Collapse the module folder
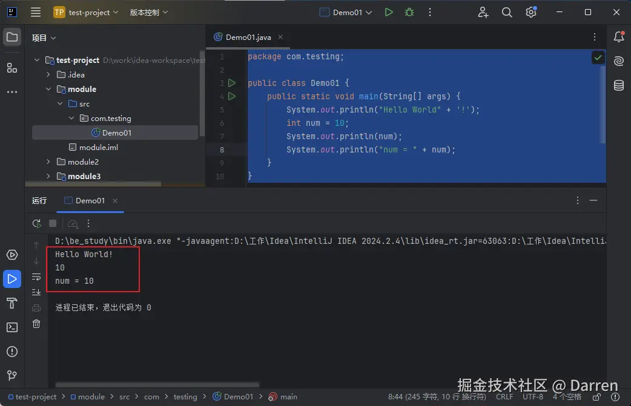The image size is (631, 406). pyautogui.click(x=48, y=89)
